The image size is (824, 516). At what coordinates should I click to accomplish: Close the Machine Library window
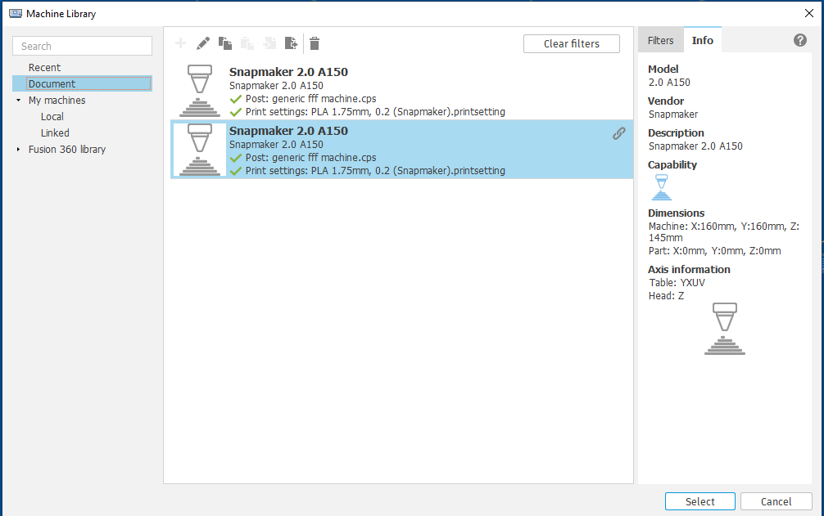(x=808, y=14)
